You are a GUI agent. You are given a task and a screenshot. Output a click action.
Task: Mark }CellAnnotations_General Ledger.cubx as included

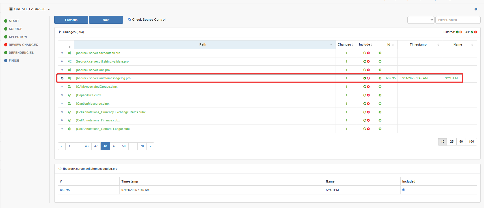pyautogui.click(x=365, y=129)
